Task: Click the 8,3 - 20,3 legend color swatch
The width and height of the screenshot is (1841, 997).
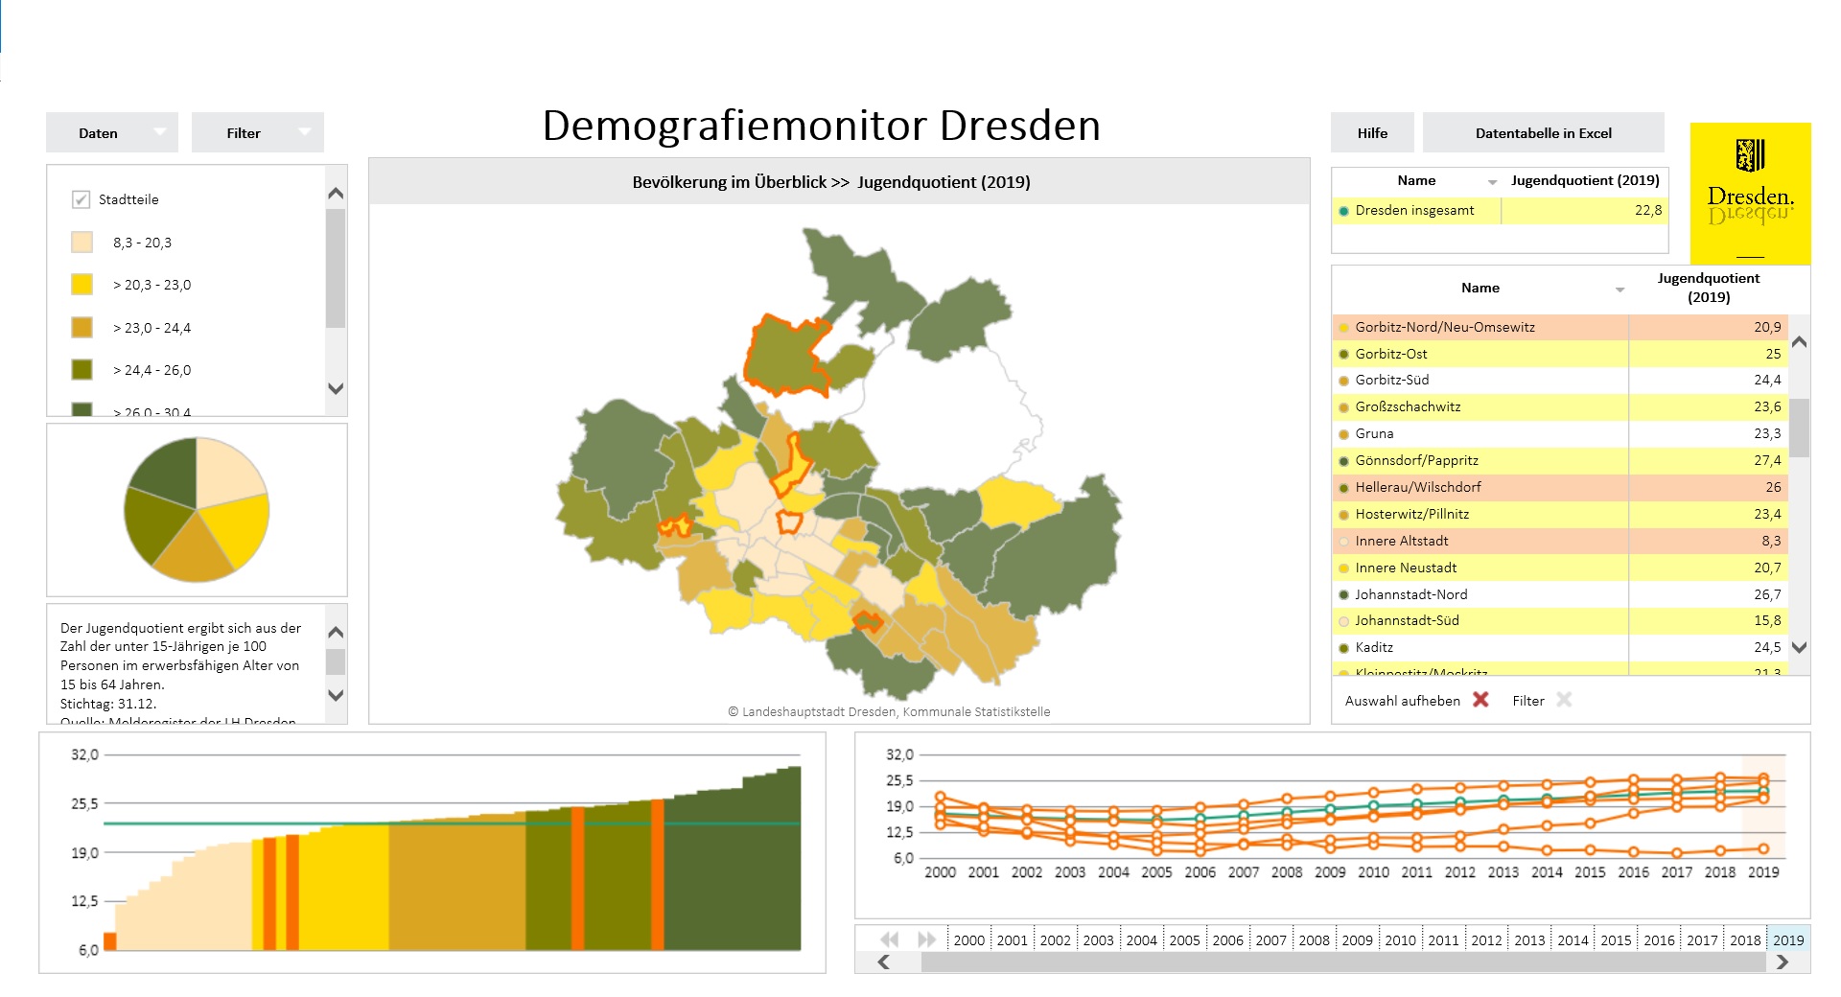Action: (82, 243)
